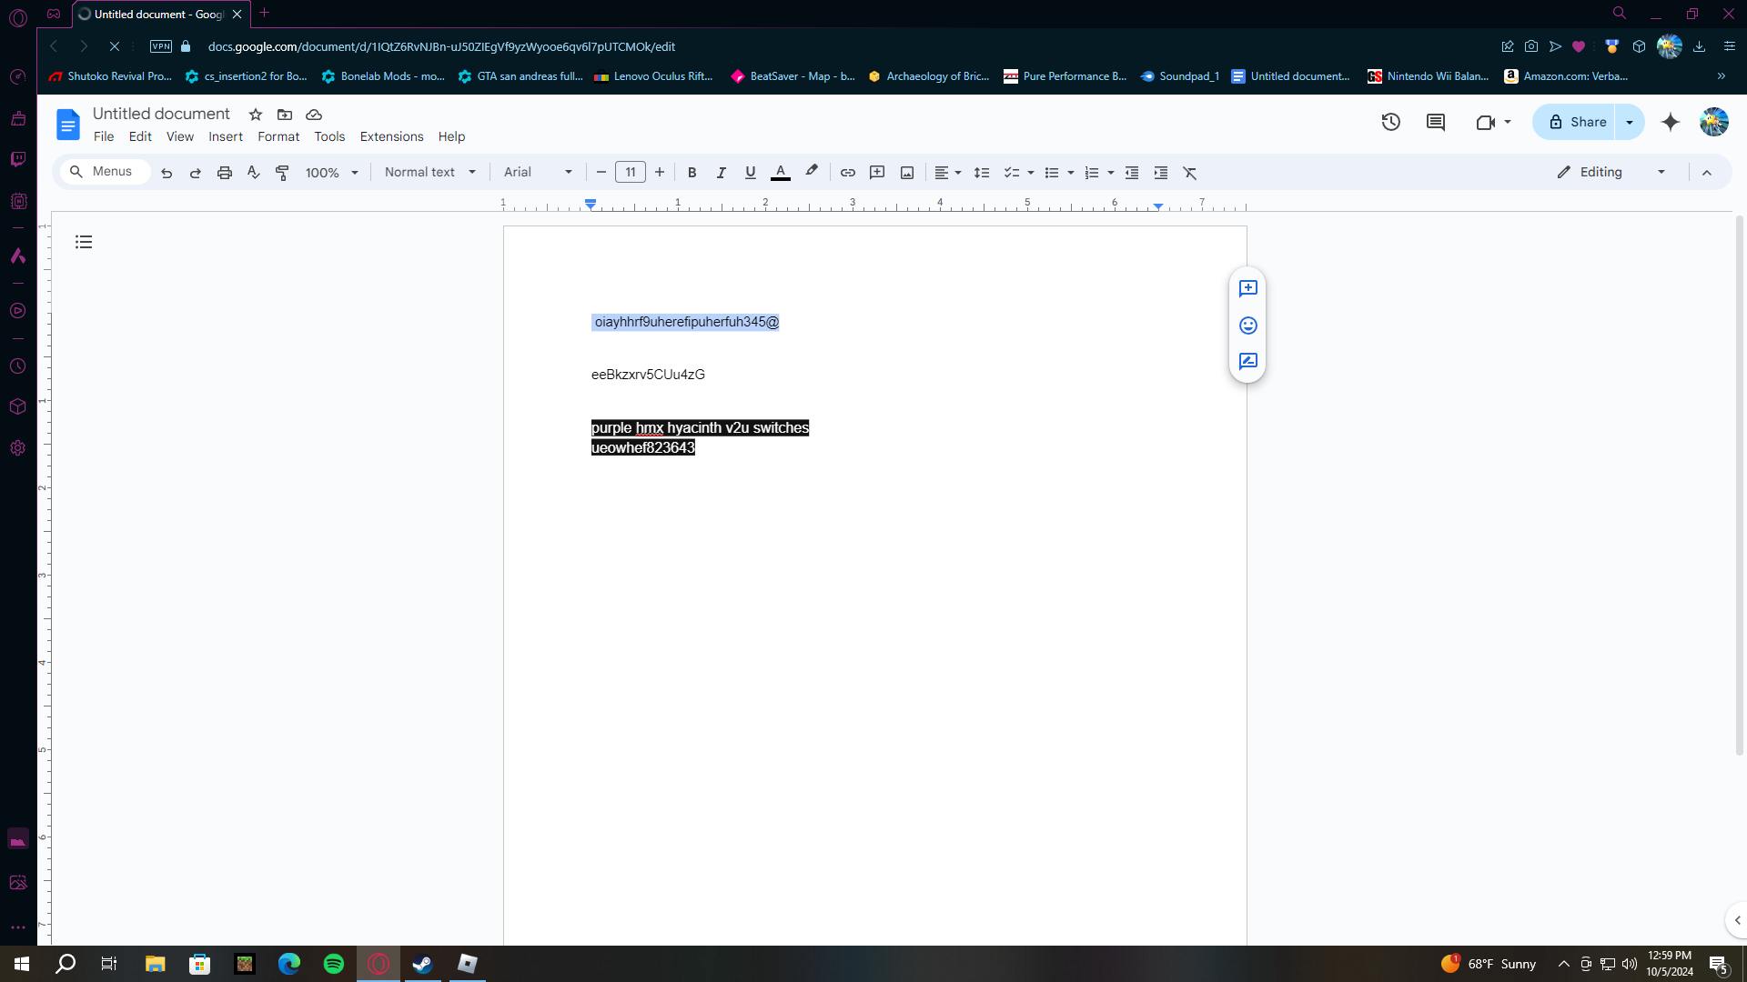Add emoji reaction from side panel

[1247, 326]
